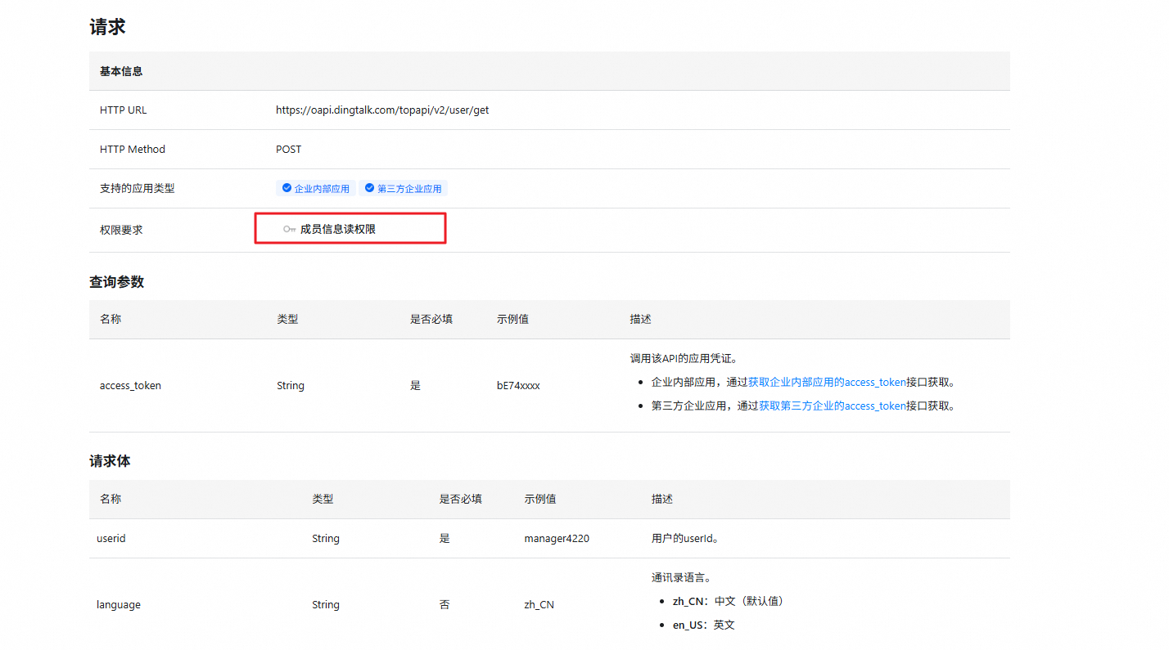Screen dimensions: 1169x650
Task: Select the 第三方企业应用 tag label
Action: click(409, 189)
